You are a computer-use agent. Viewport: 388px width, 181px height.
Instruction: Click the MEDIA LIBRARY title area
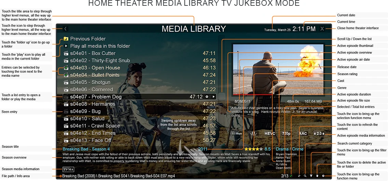click(x=194, y=29)
